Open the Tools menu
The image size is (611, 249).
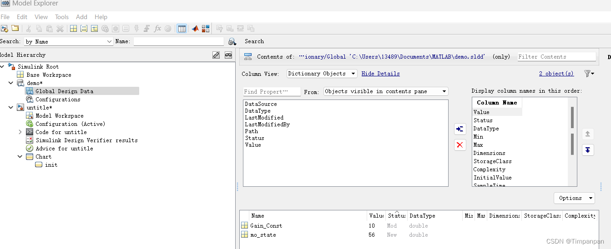pos(62,17)
